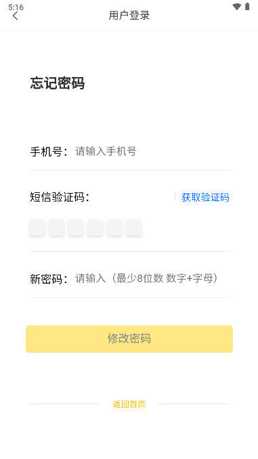Tap the 手机号 field label
Screen dimensions: 258x459
(x=49, y=152)
